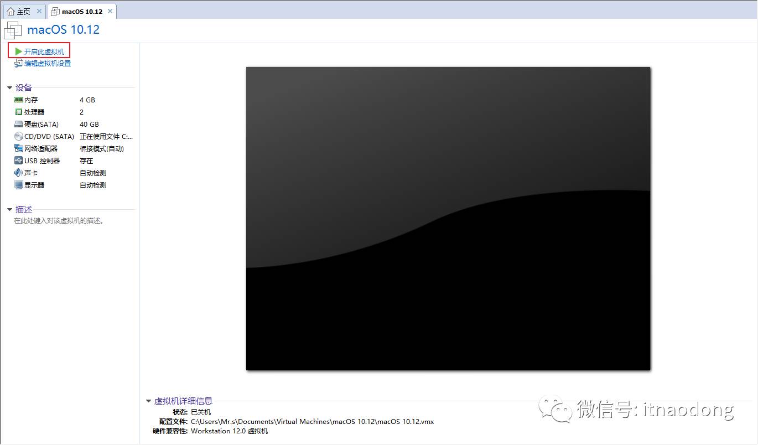The width and height of the screenshot is (758, 445).
Task: Close the 主页 tab
Action: 39,11
